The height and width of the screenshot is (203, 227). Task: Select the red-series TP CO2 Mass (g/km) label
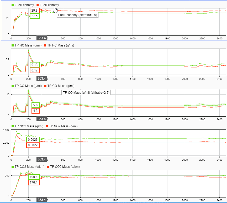65,167
